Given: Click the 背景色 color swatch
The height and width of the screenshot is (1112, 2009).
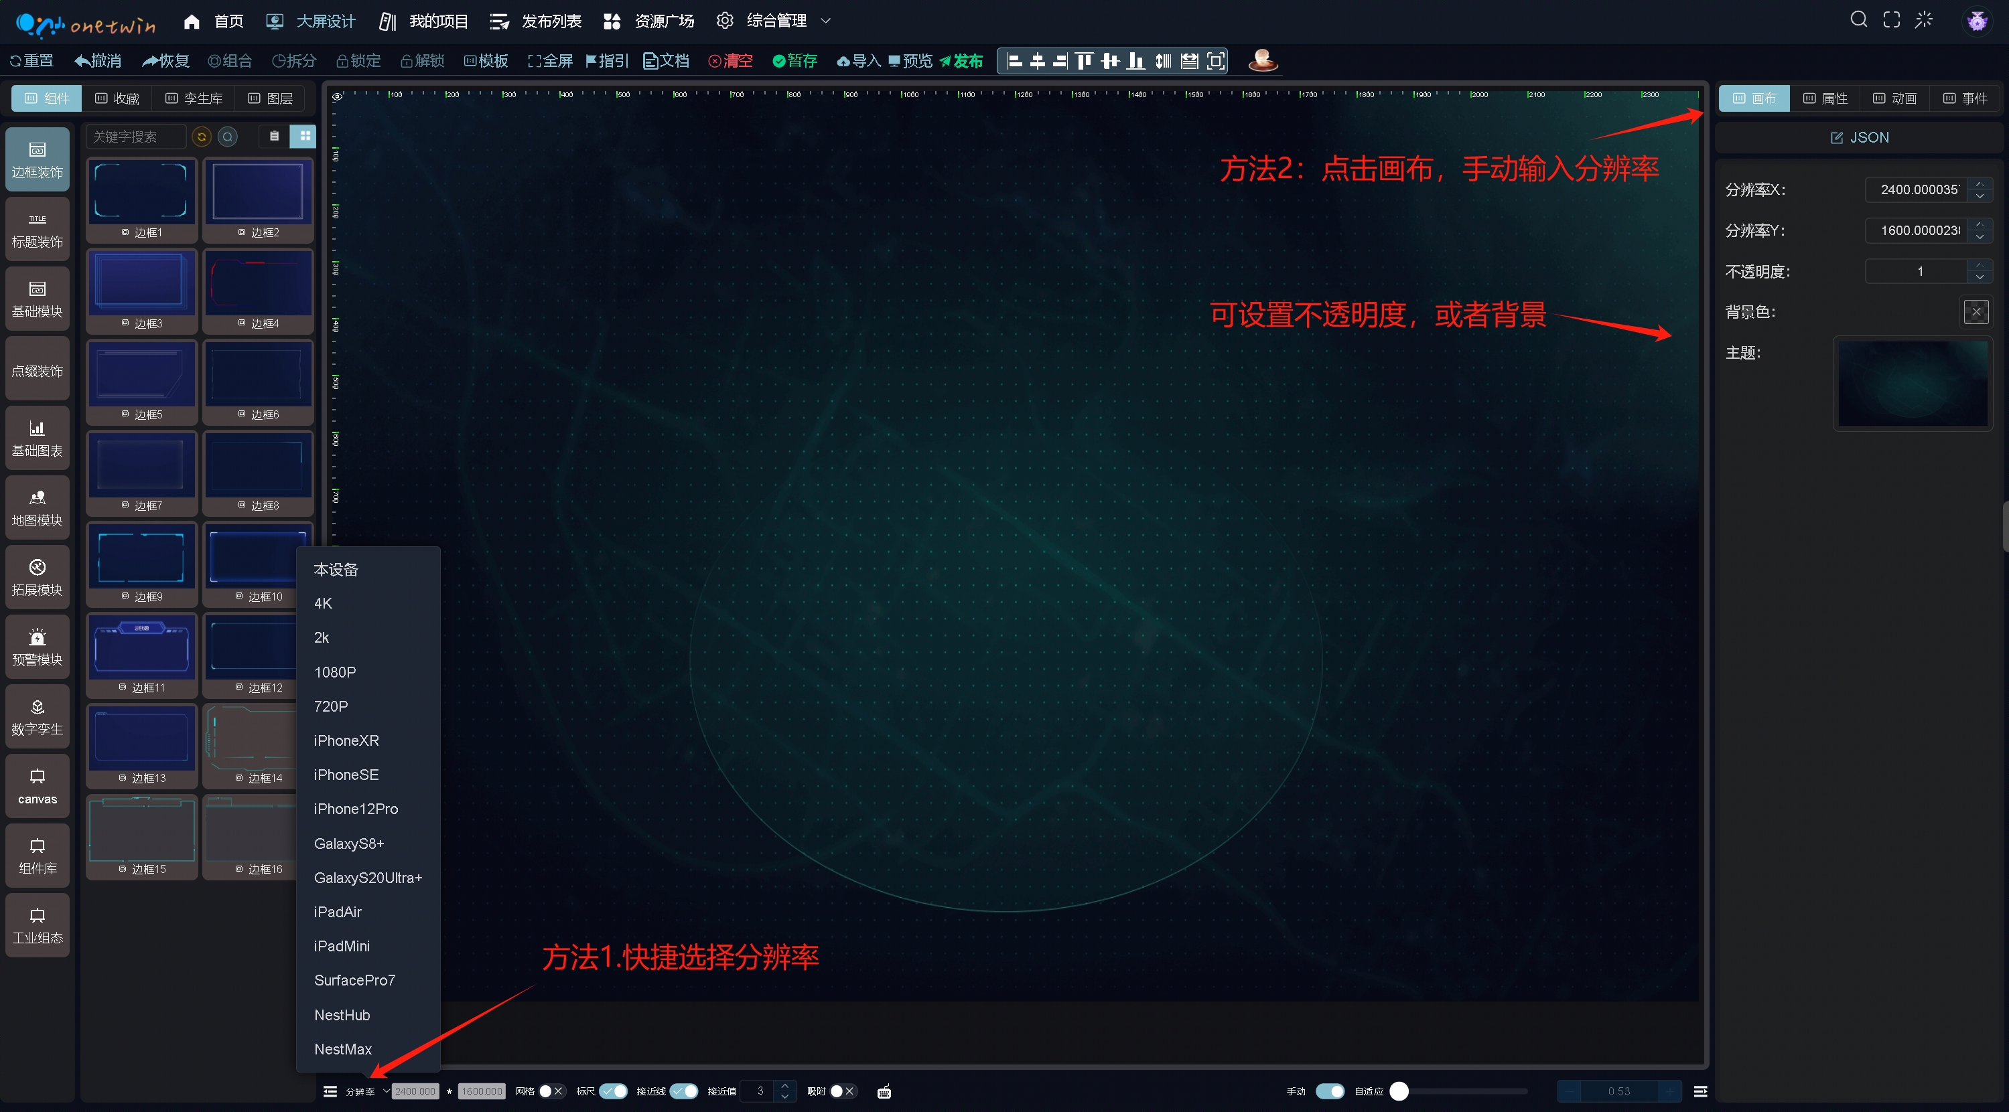Looking at the screenshot, I should pyautogui.click(x=1976, y=313).
